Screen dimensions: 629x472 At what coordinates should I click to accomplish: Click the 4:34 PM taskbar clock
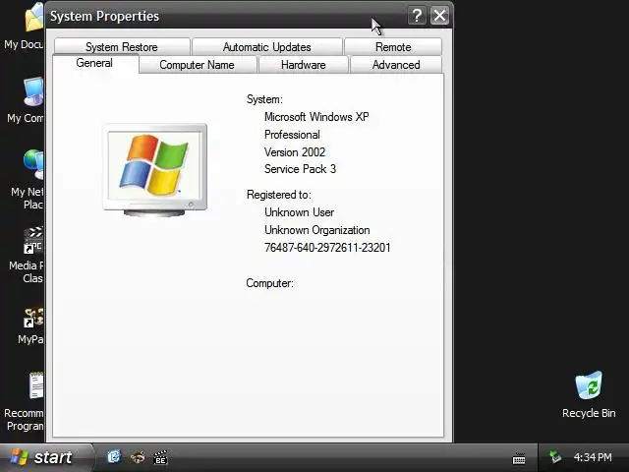[593, 457]
